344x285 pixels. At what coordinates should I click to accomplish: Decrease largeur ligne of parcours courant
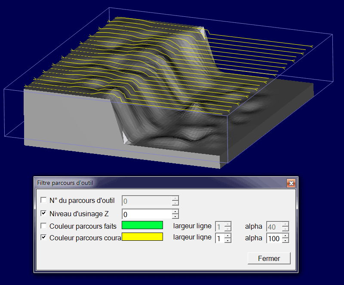click(x=228, y=241)
